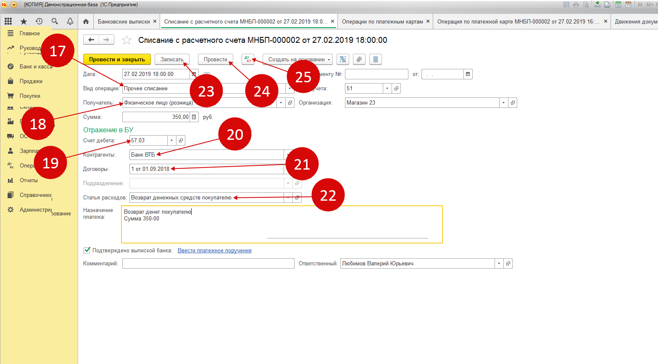Viewport: 658px width, 364px height.
Task: Expand the Ответственный dropdown
Action: pos(499,264)
